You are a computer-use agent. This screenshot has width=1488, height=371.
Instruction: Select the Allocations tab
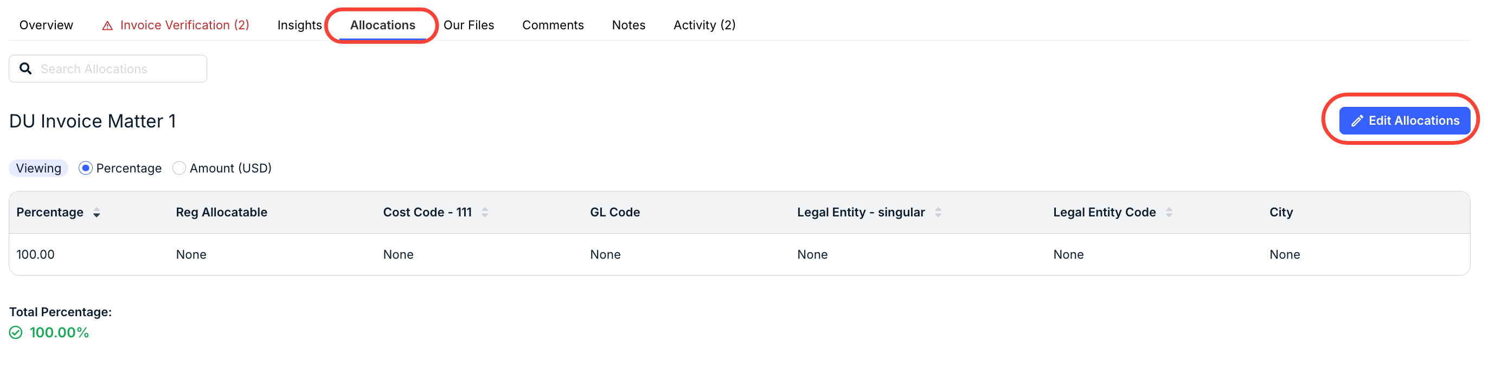coord(382,25)
